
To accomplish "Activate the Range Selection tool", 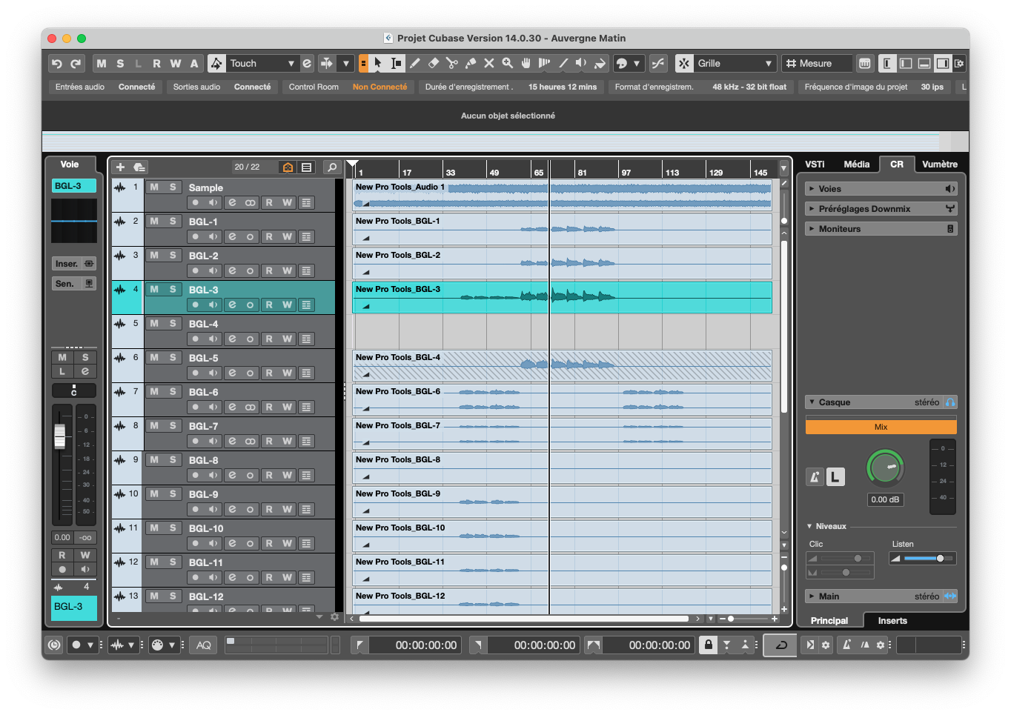I will (x=395, y=63).
